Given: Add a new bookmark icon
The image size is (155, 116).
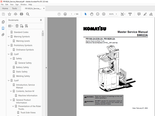Looking at the screenshot, I should point(22,26).
